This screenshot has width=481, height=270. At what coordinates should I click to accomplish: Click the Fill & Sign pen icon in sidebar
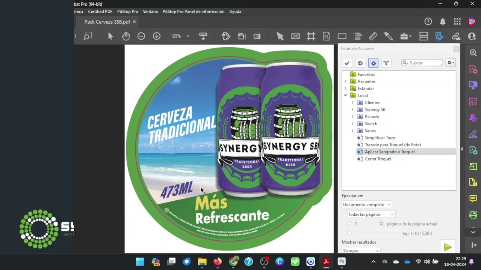click(473, 134)
